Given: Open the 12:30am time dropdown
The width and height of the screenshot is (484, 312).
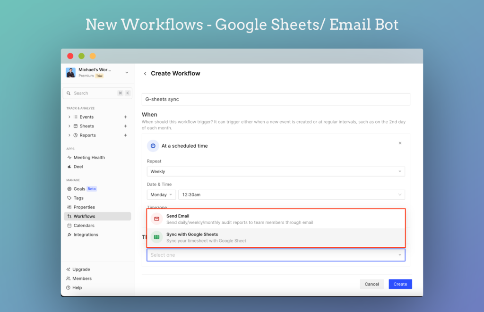Looking at the screenshot, I should (x=292, y=194).
